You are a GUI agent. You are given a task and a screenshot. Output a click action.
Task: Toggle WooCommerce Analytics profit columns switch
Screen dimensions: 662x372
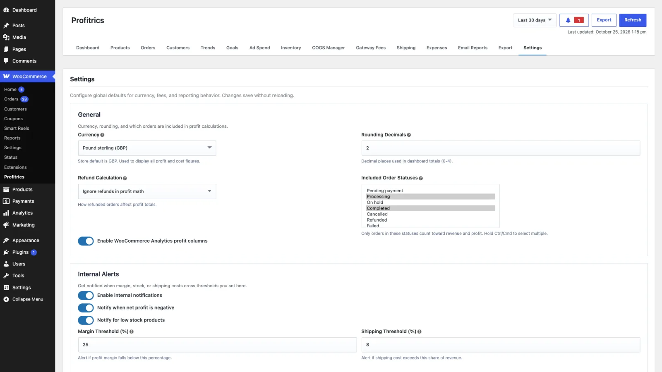pos(86,241)
